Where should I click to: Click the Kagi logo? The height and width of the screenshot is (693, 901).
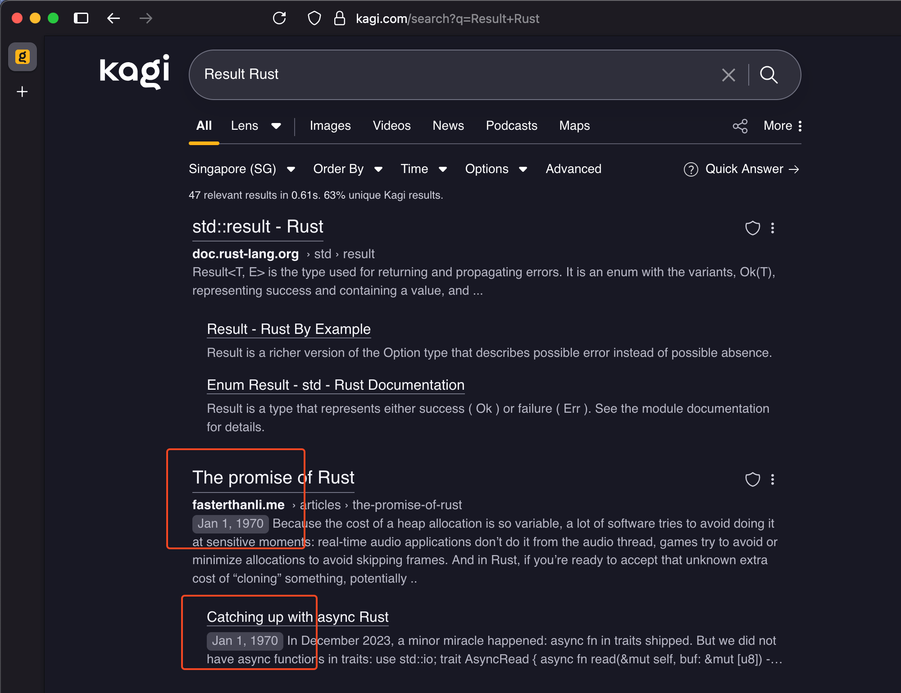coord(134,72)
